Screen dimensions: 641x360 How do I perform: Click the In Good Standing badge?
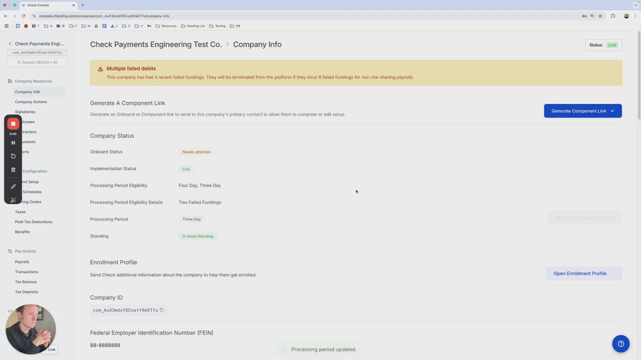pos(198,236)
